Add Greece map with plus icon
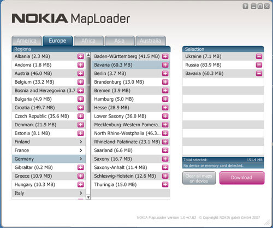This screenshot has height=228, width=273. pyautogui.click(x=81, y=176)
